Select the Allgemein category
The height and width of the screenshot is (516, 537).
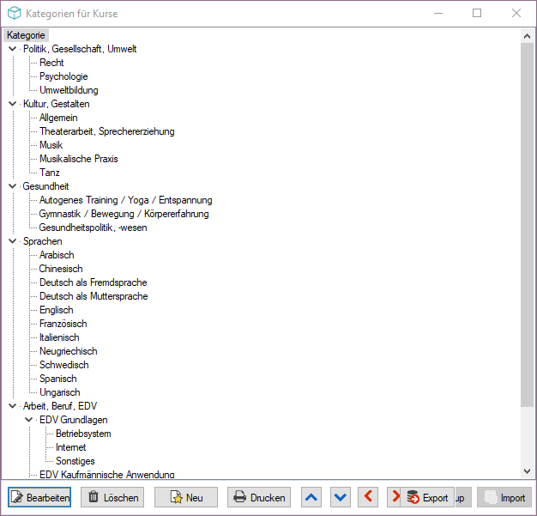click(58, 118)
